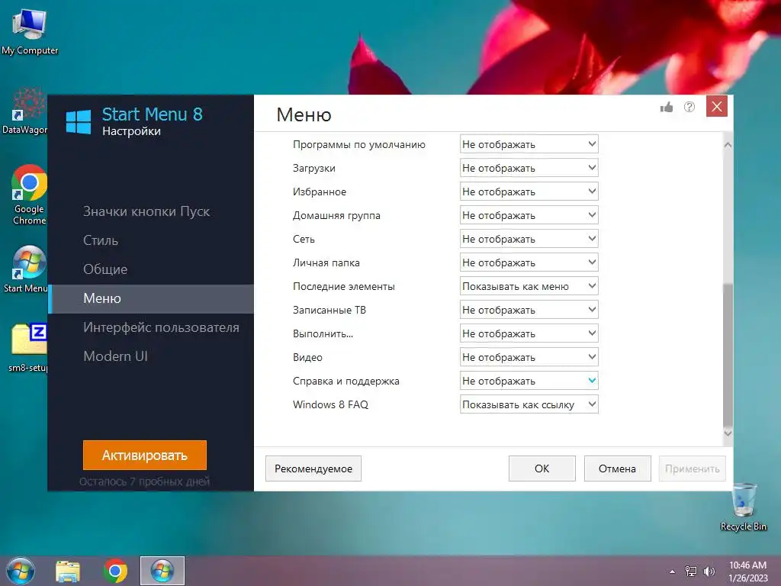Click the Записанные ТВ label
The image size is (781, 586).
click(x=329, y=310)
